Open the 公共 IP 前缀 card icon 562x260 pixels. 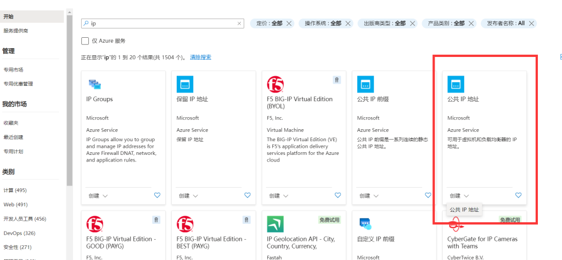(x=366, y=84)
